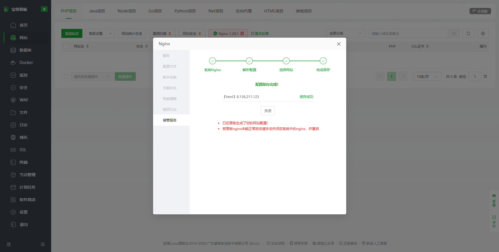
Task: Switch to the Go项目 tab
Action: coord(155,11)
